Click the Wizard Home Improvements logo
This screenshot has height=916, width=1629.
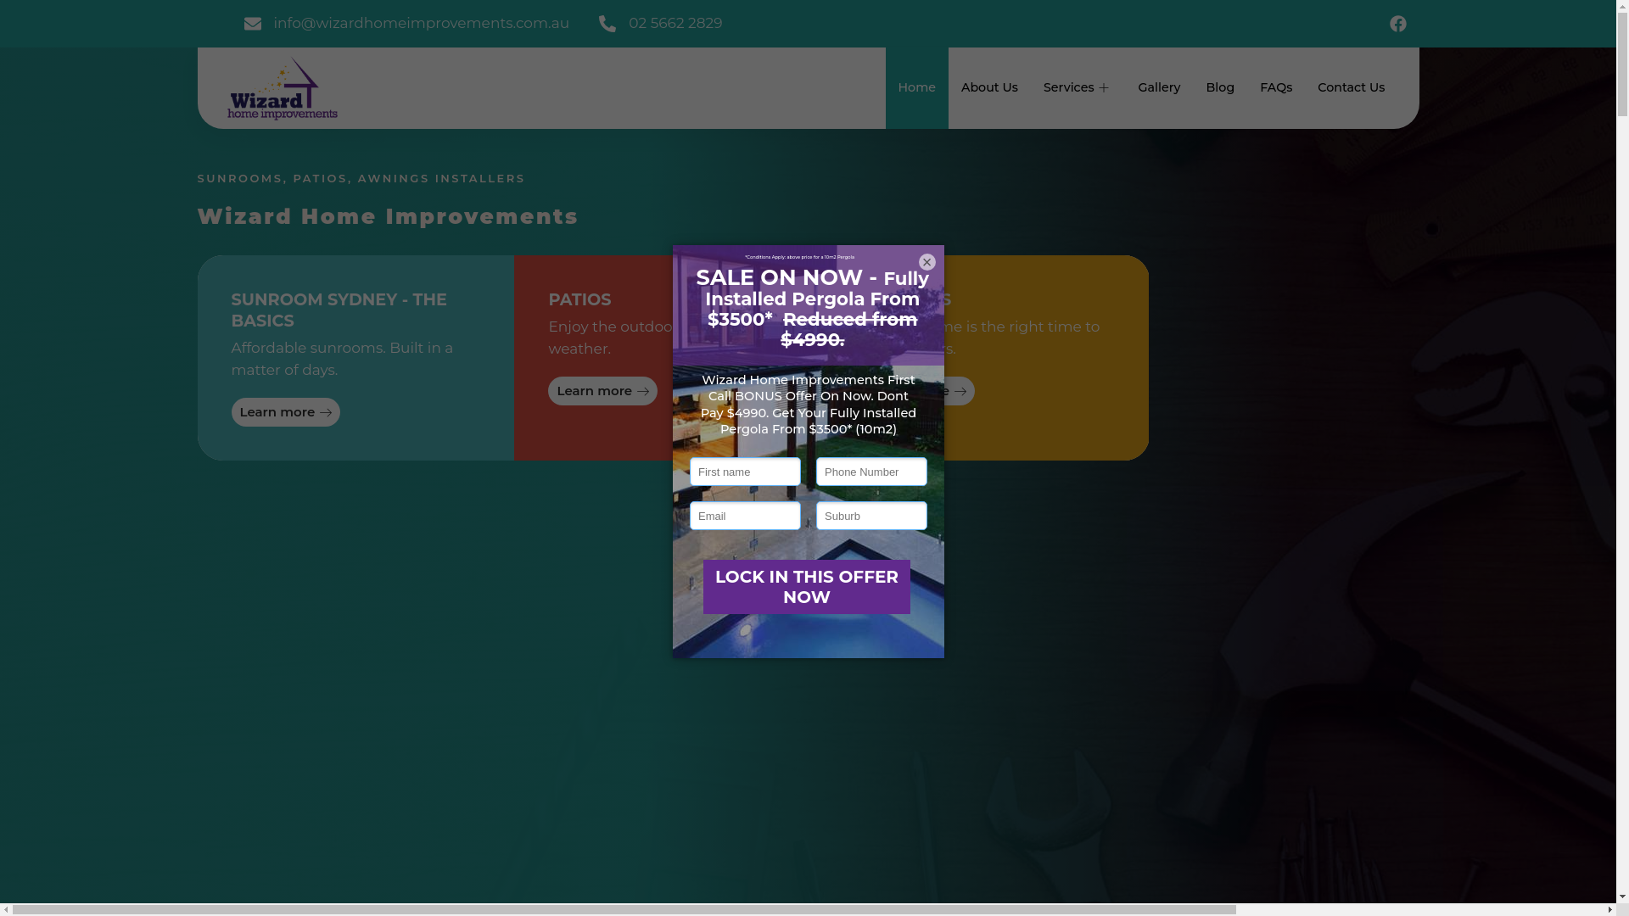click(x=282, y=88)
